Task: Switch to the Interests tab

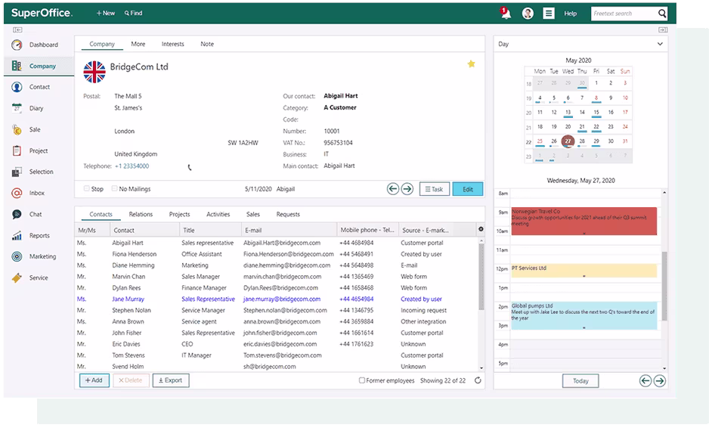Action: click(173, 45)
